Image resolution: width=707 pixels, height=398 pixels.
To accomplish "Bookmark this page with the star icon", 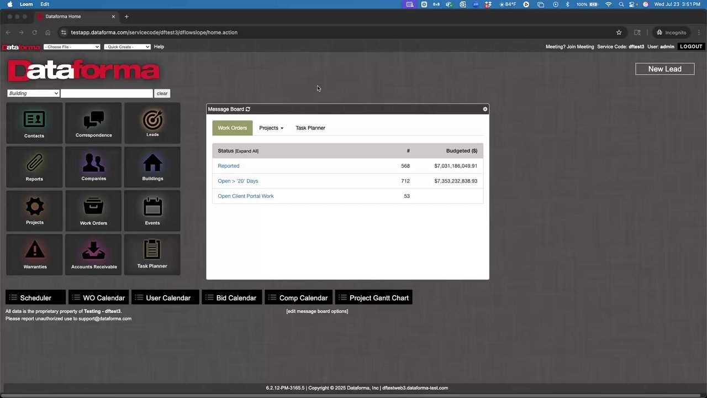I will pos(619,33).
